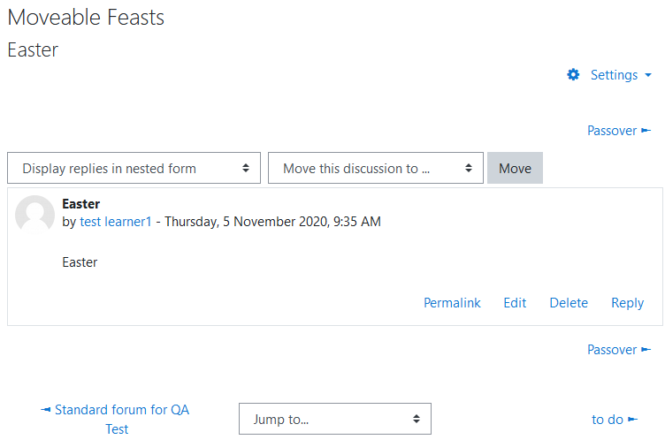Open the top Passover discussion link

[612, 131]
